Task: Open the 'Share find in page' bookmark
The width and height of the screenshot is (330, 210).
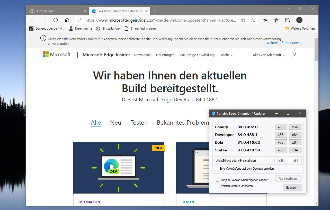Action: pyautogui.click(x=140, y=29)
